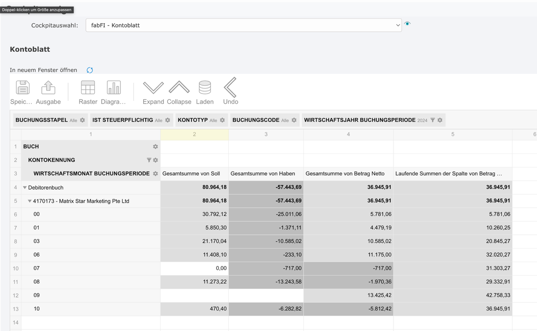Open the Cockpitauswahl dropdown
Viewport: 537px width, 331px height.
243,25
